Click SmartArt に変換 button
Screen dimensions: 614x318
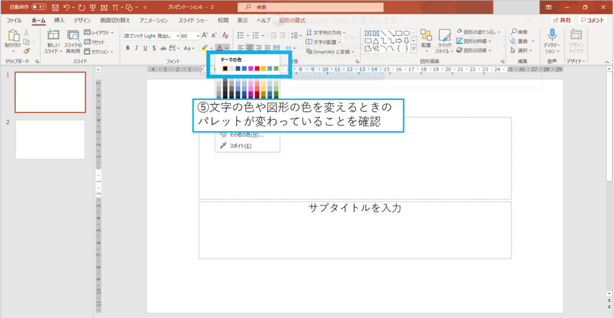click(331, 52)
